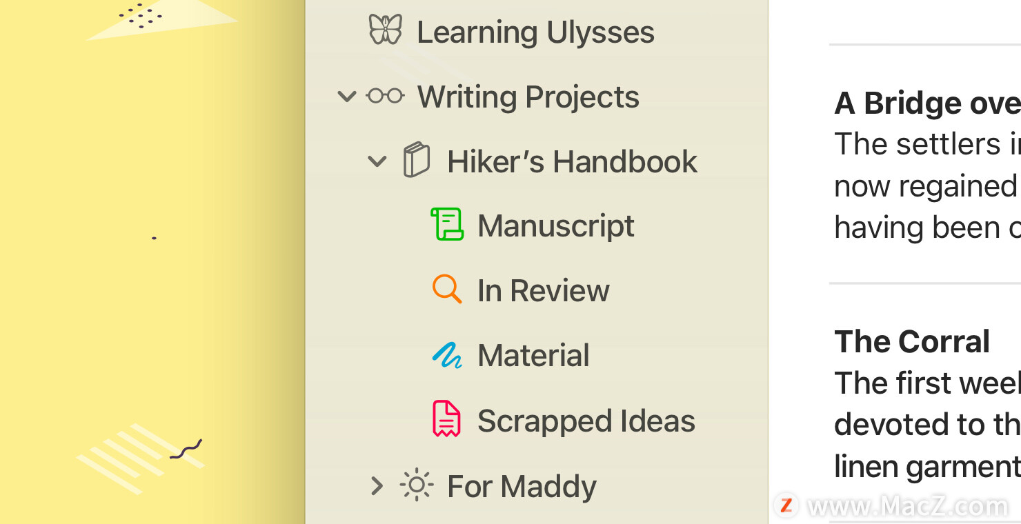Screen dimensions: 1021x524
Task: Select the Manuscript group label
Action: click(x=556, y=226)
